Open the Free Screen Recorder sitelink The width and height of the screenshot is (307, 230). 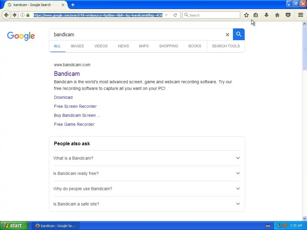75,106
